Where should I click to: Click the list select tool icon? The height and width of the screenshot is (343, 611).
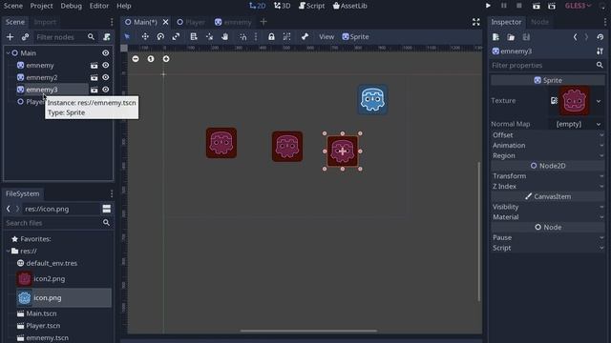(193, 36)
